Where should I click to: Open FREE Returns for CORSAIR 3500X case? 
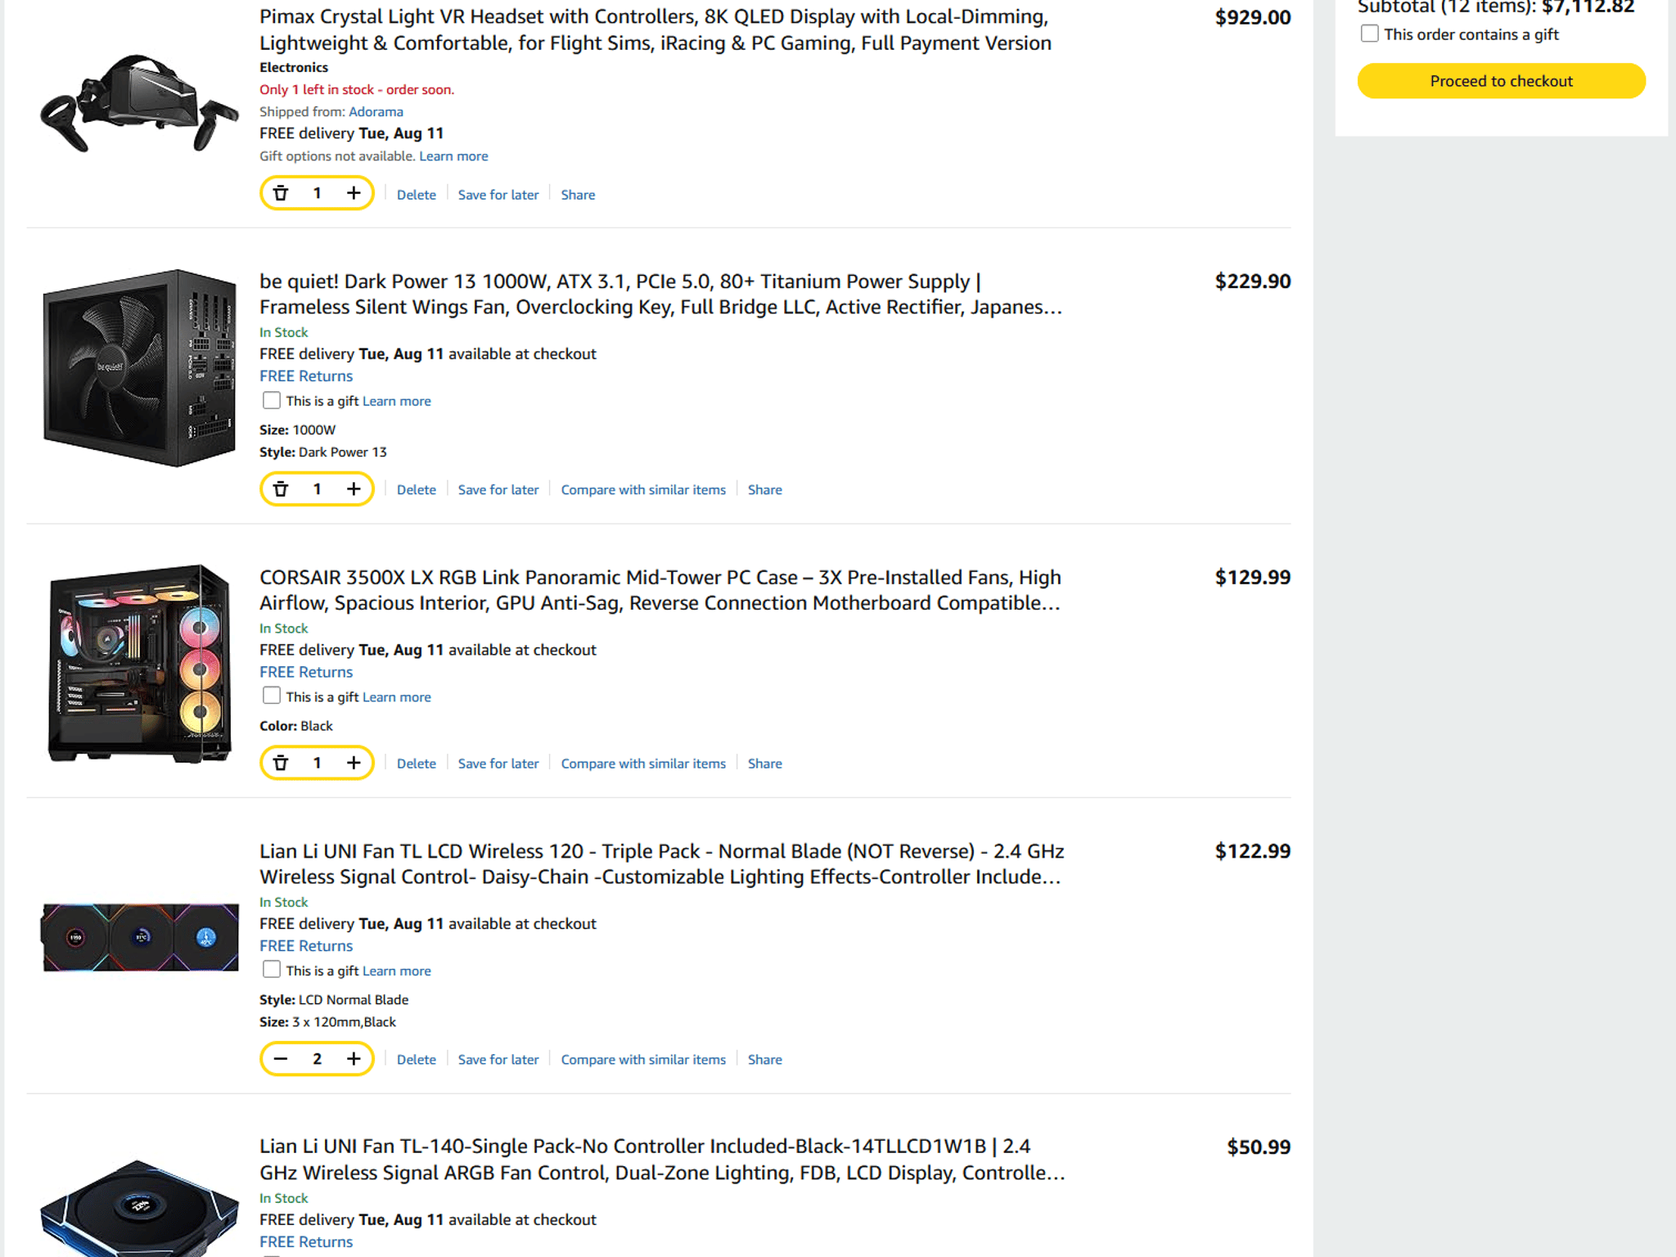click(x=306, y=672)
